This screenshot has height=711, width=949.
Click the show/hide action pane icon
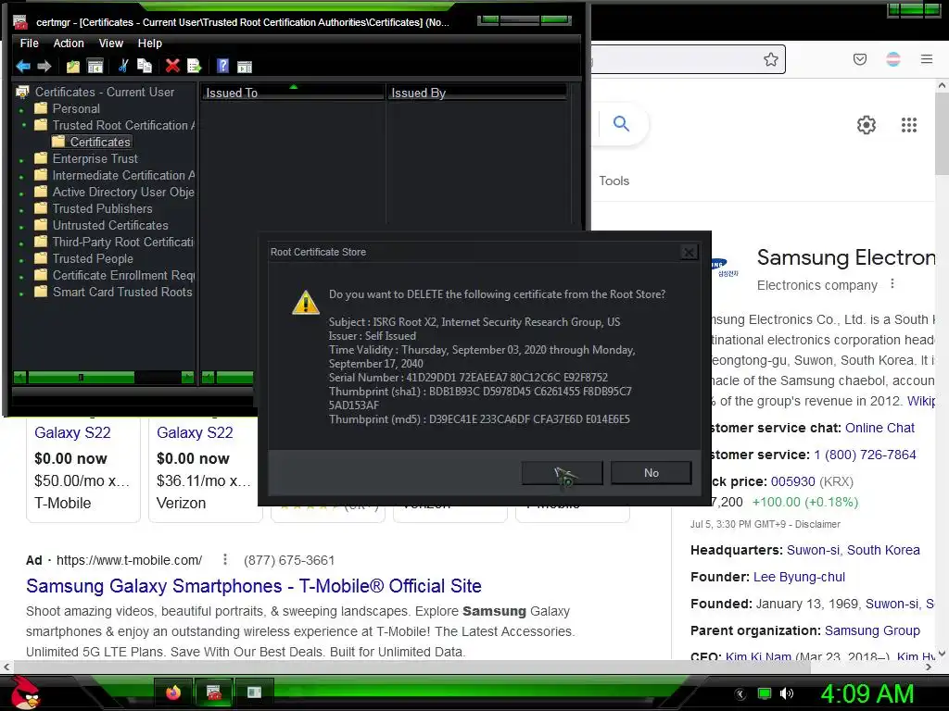click(x=245, y=67)
